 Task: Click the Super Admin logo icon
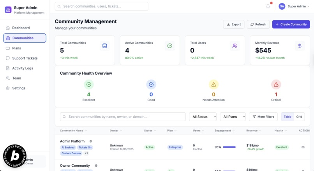(8, 10)
